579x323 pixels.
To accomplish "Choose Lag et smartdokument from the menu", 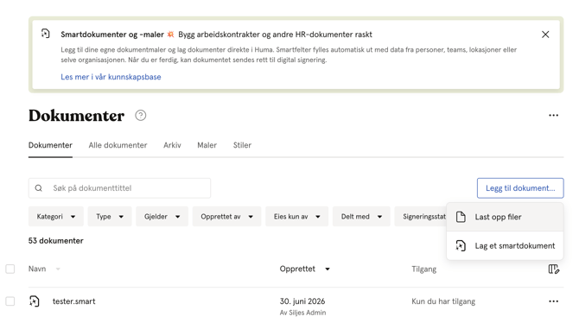I will coord(505,245).
